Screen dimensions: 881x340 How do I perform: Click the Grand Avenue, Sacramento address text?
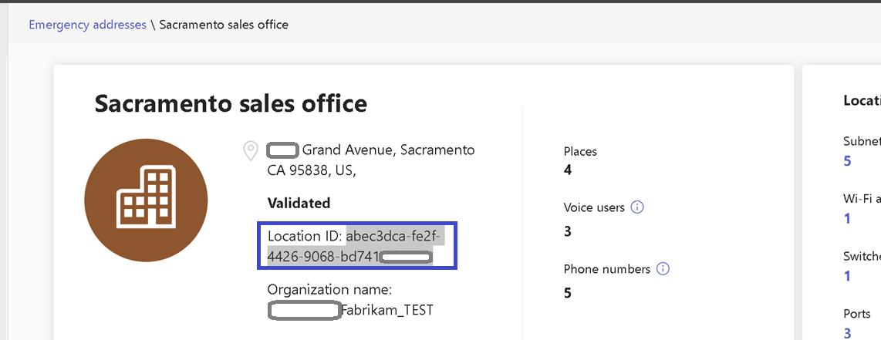pyautogui.click(x=388, y=150)
